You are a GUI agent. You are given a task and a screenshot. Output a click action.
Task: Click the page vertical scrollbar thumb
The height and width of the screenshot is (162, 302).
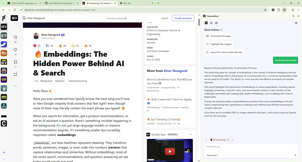199,22
